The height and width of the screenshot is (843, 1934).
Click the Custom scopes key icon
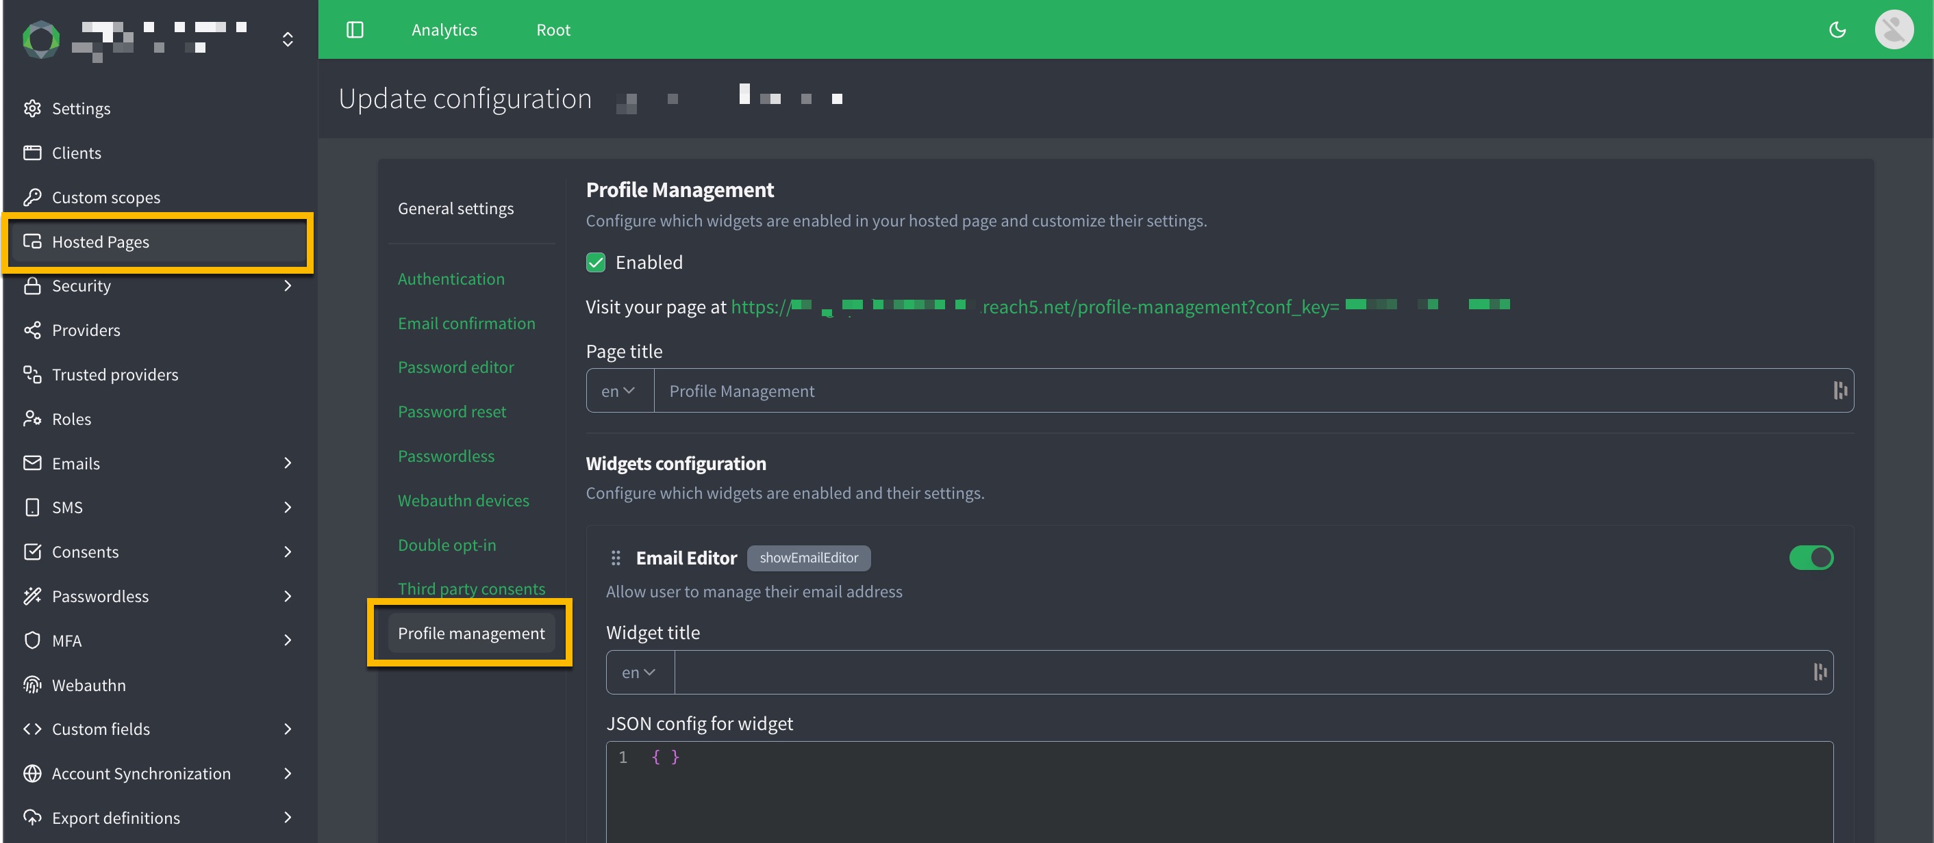[33, 196]
